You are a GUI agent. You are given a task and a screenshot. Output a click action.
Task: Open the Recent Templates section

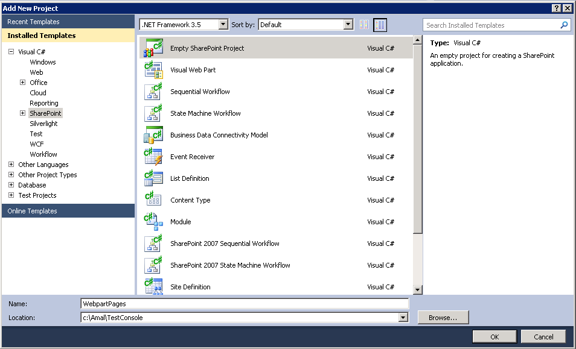[68, 22]
